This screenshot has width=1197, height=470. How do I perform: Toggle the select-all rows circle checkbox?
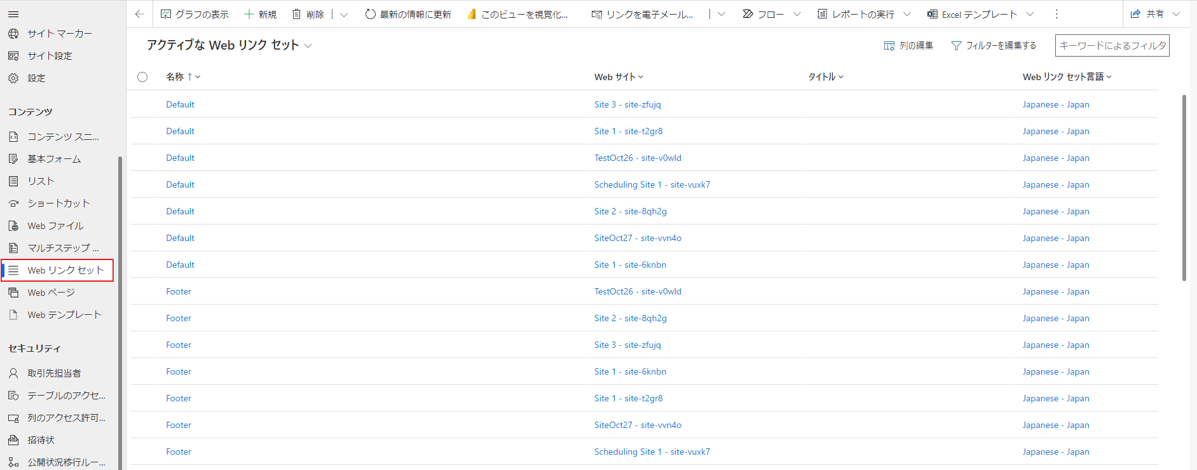pyautogui.click(x=142, y=77)
